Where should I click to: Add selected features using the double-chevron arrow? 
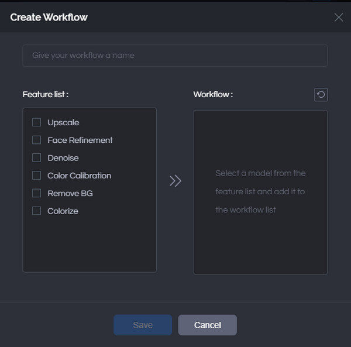tap(175, 181)
